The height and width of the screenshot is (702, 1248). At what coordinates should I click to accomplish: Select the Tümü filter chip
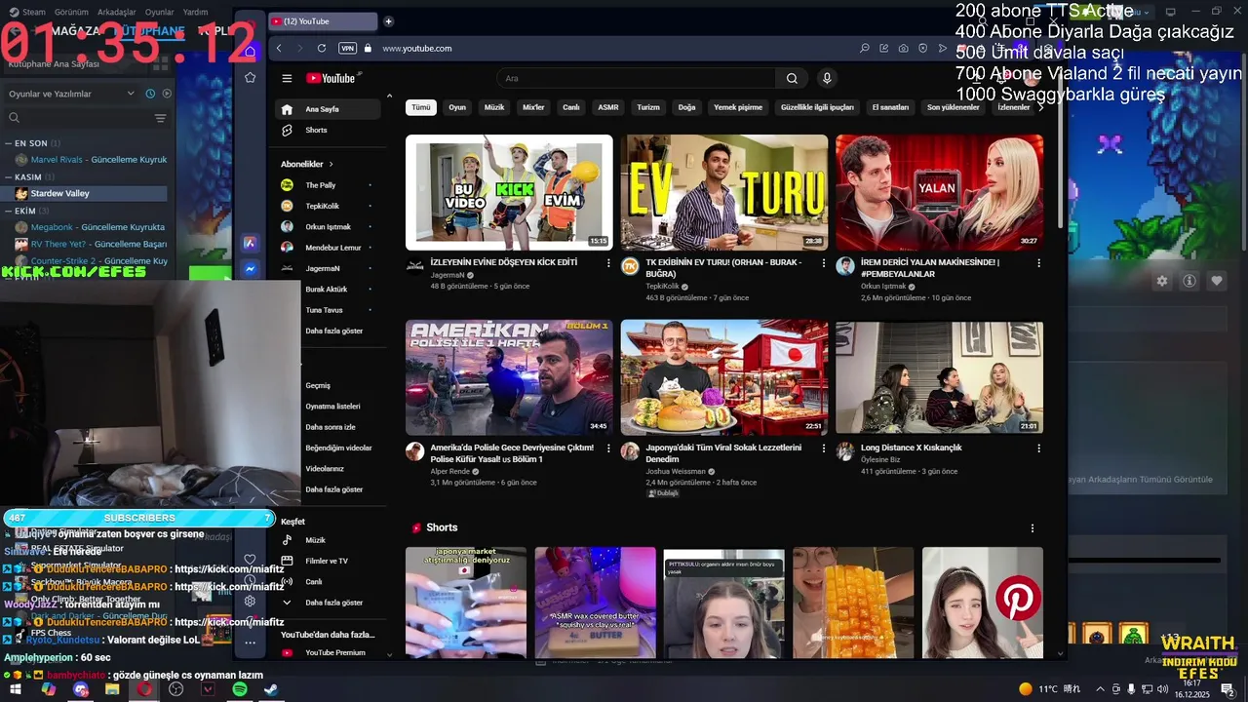coord(420,107)
